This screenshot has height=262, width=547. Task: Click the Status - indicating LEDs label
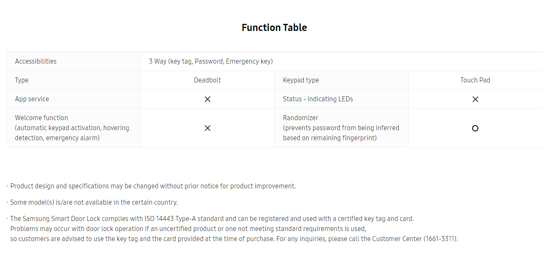click(x=318, y=99)
